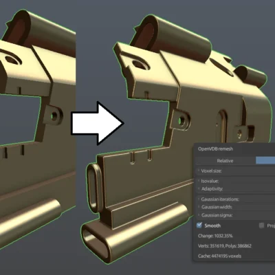The image size is (275, 275).
Task: Click the 'Cache: 4474195 voxels' line
Action: point(219,256)
